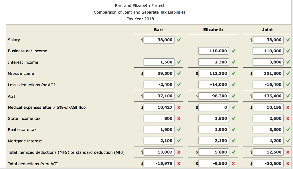Click red X beside Bart's Total itemized deductions
The image size is (293, 169).
point(179,152)
